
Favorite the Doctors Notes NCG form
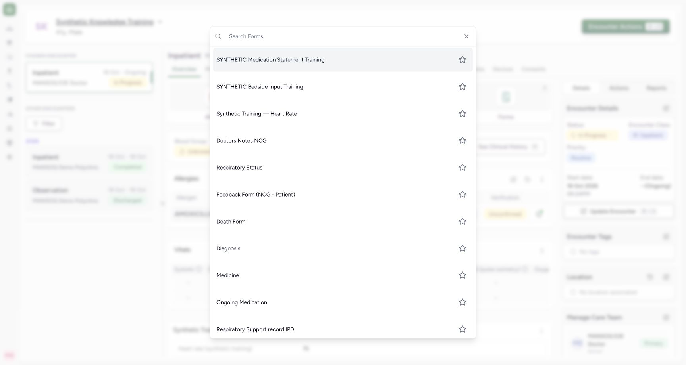click(462, 141)
